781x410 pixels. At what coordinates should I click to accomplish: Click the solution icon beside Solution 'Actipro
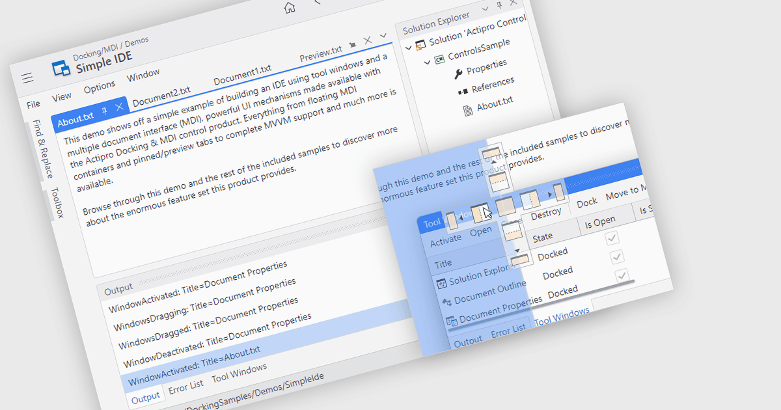click(420, 44)
